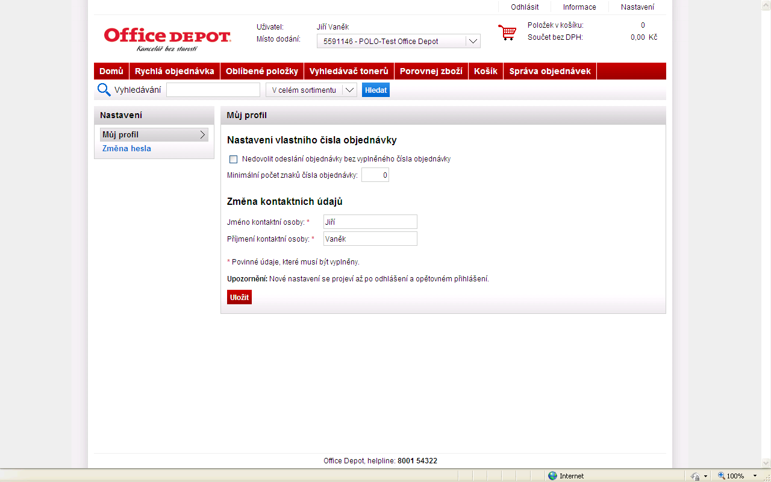
Task: Select Vyhledávač tonerů tab
Action: pos(349,71)
